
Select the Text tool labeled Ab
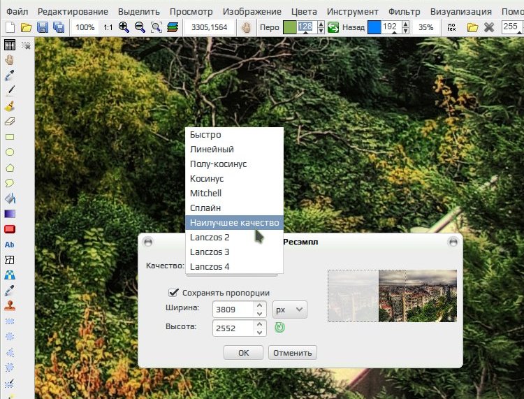tap(10, 245)
